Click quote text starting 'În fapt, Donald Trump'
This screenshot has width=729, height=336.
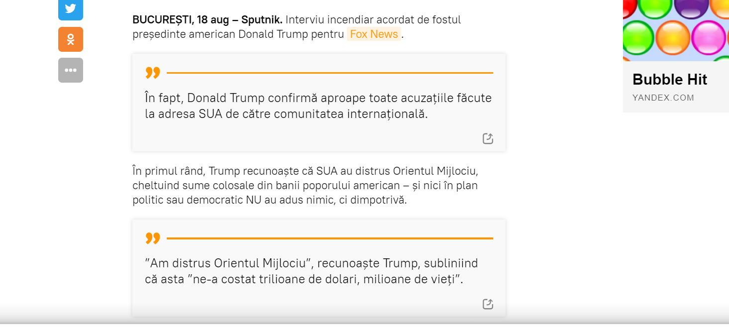coord(318,106)
